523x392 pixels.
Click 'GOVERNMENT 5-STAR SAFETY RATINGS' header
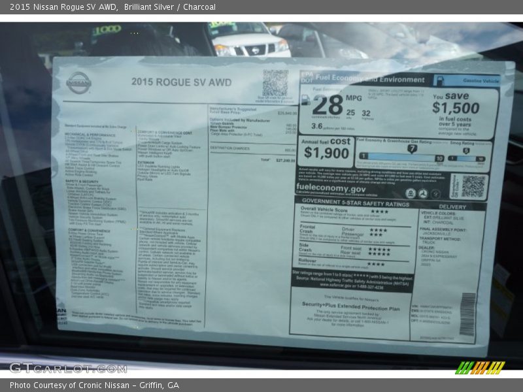[x=356, y=203]
